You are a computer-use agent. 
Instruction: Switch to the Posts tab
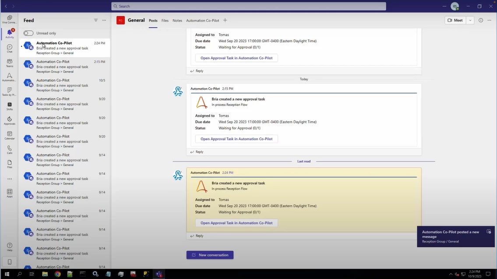click(153, 20)
